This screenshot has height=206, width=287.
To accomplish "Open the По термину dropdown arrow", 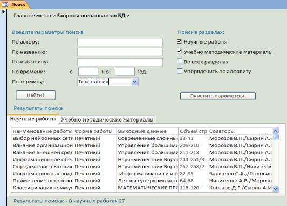I will click(x=134, y=82).
